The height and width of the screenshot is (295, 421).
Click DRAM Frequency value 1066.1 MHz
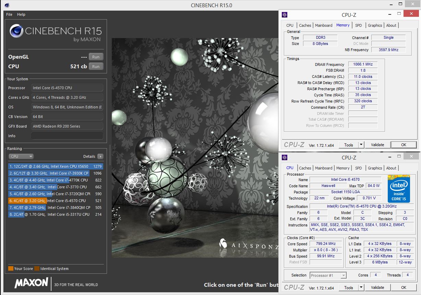[x=363, y=64]
